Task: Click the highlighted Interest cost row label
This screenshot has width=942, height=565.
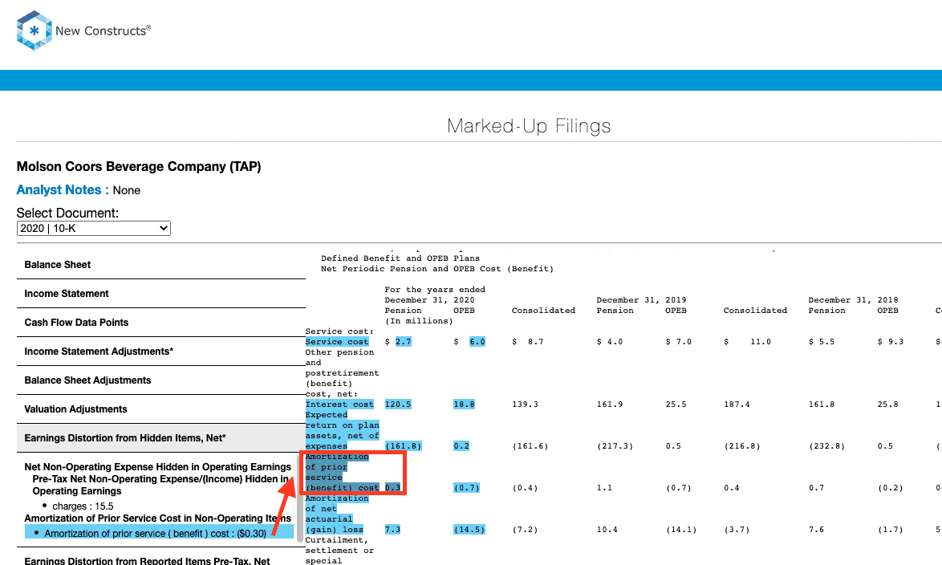Action: [x=339, y=404]
